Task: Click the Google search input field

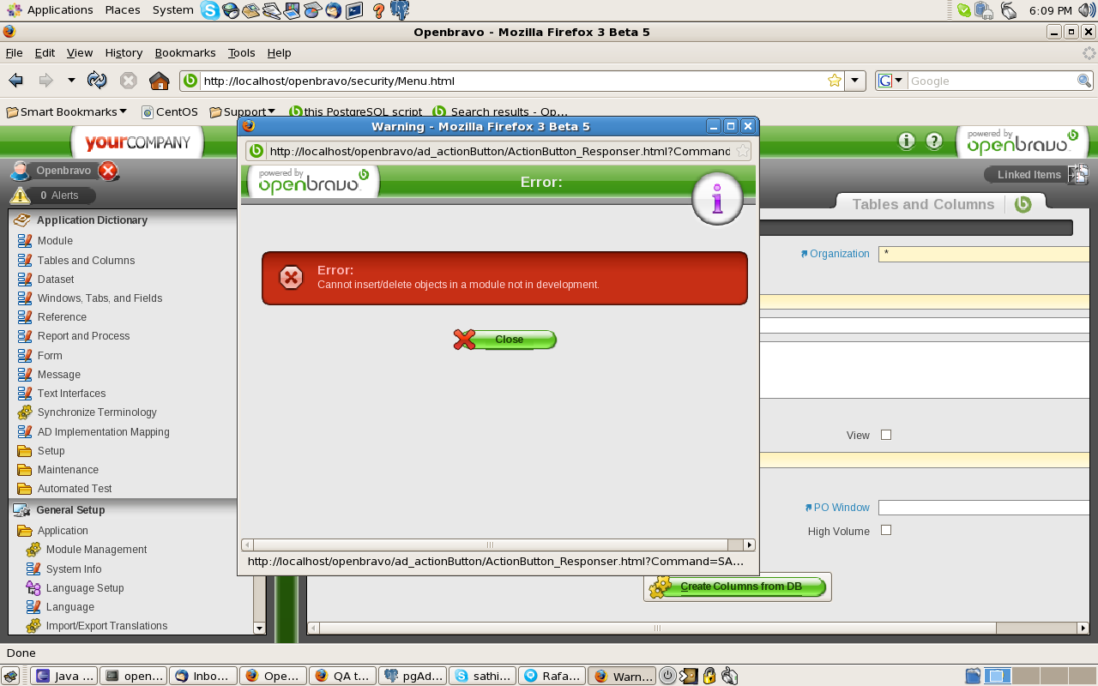Action: point(992,81)
